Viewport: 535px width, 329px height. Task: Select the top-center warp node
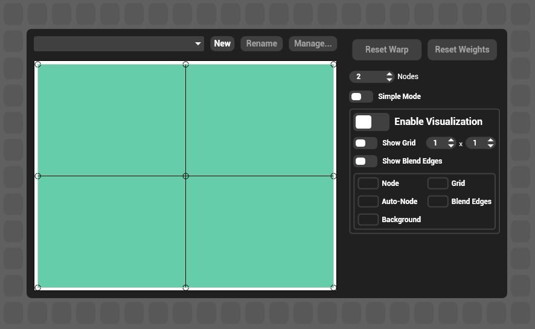point(185,65)
